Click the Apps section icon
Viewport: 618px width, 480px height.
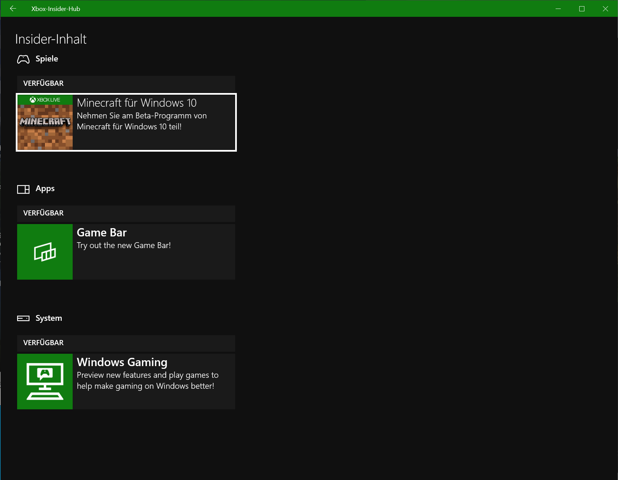pyautogui.click(x=23, y=189)
